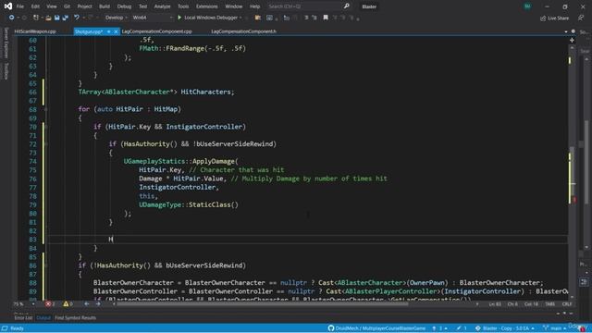This screenshot has height=333, width=592.
Task: Undo the last edit with the Undo icon
Action: [x=77, y=18]
